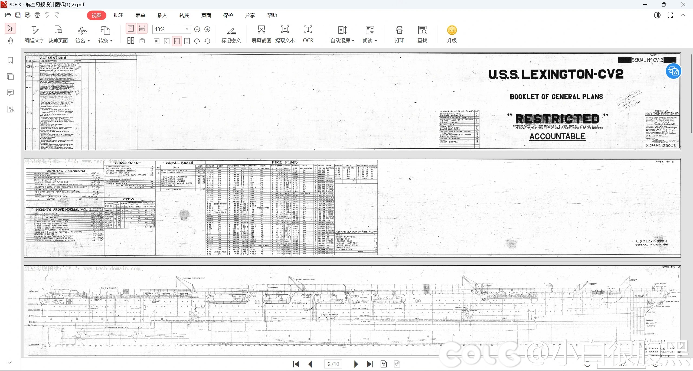Switch to the View (视图) tab
Viewport: 693px width, 371px height.
click(96, 15)
